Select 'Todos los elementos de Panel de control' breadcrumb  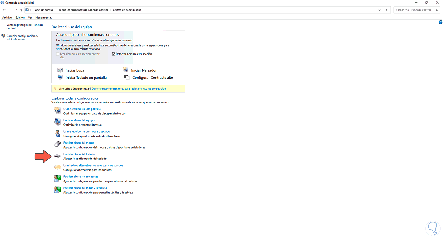click(x=83, y=10)
